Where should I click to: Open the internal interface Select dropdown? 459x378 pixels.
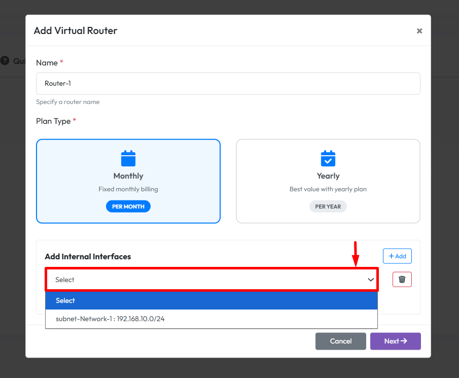(211, 280)
